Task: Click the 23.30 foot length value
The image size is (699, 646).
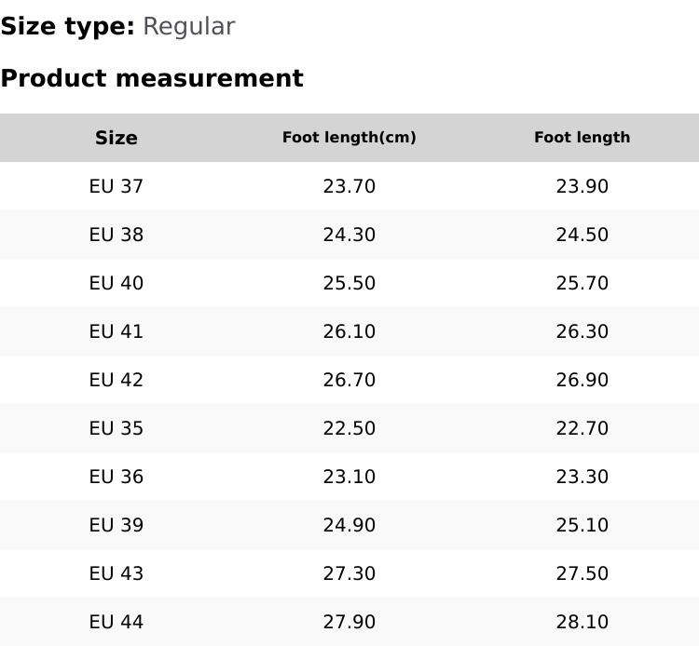Action: [x=582, y=477]
